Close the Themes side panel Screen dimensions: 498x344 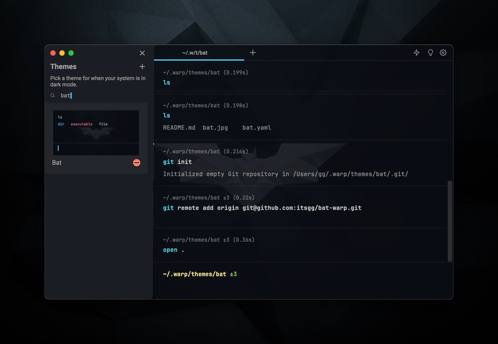click(143, 53)
